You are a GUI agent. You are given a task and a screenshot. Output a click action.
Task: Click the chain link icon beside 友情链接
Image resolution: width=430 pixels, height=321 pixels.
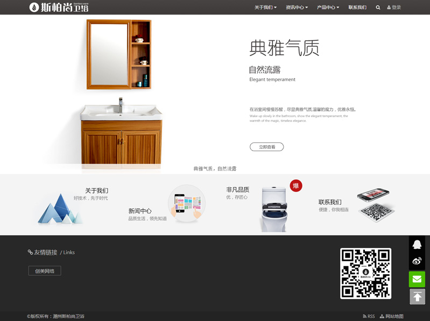[30, 252]
